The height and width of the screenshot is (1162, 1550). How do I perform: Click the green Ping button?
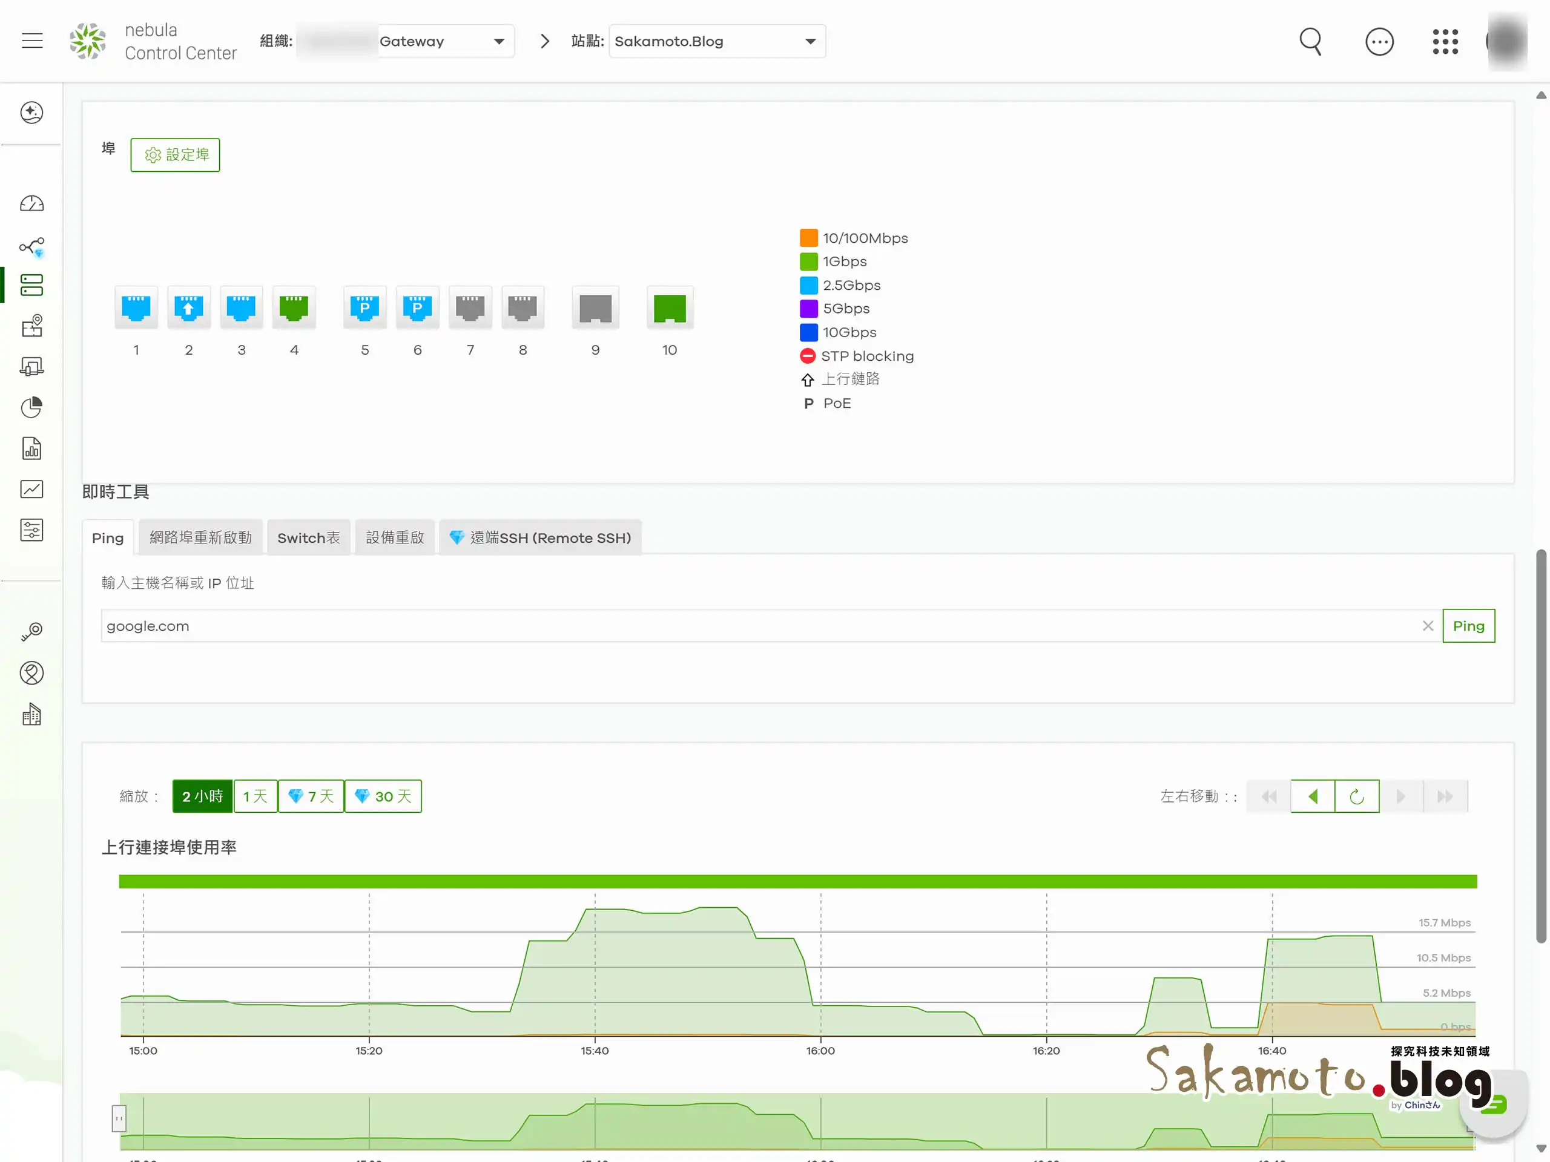coord(1468,626)
